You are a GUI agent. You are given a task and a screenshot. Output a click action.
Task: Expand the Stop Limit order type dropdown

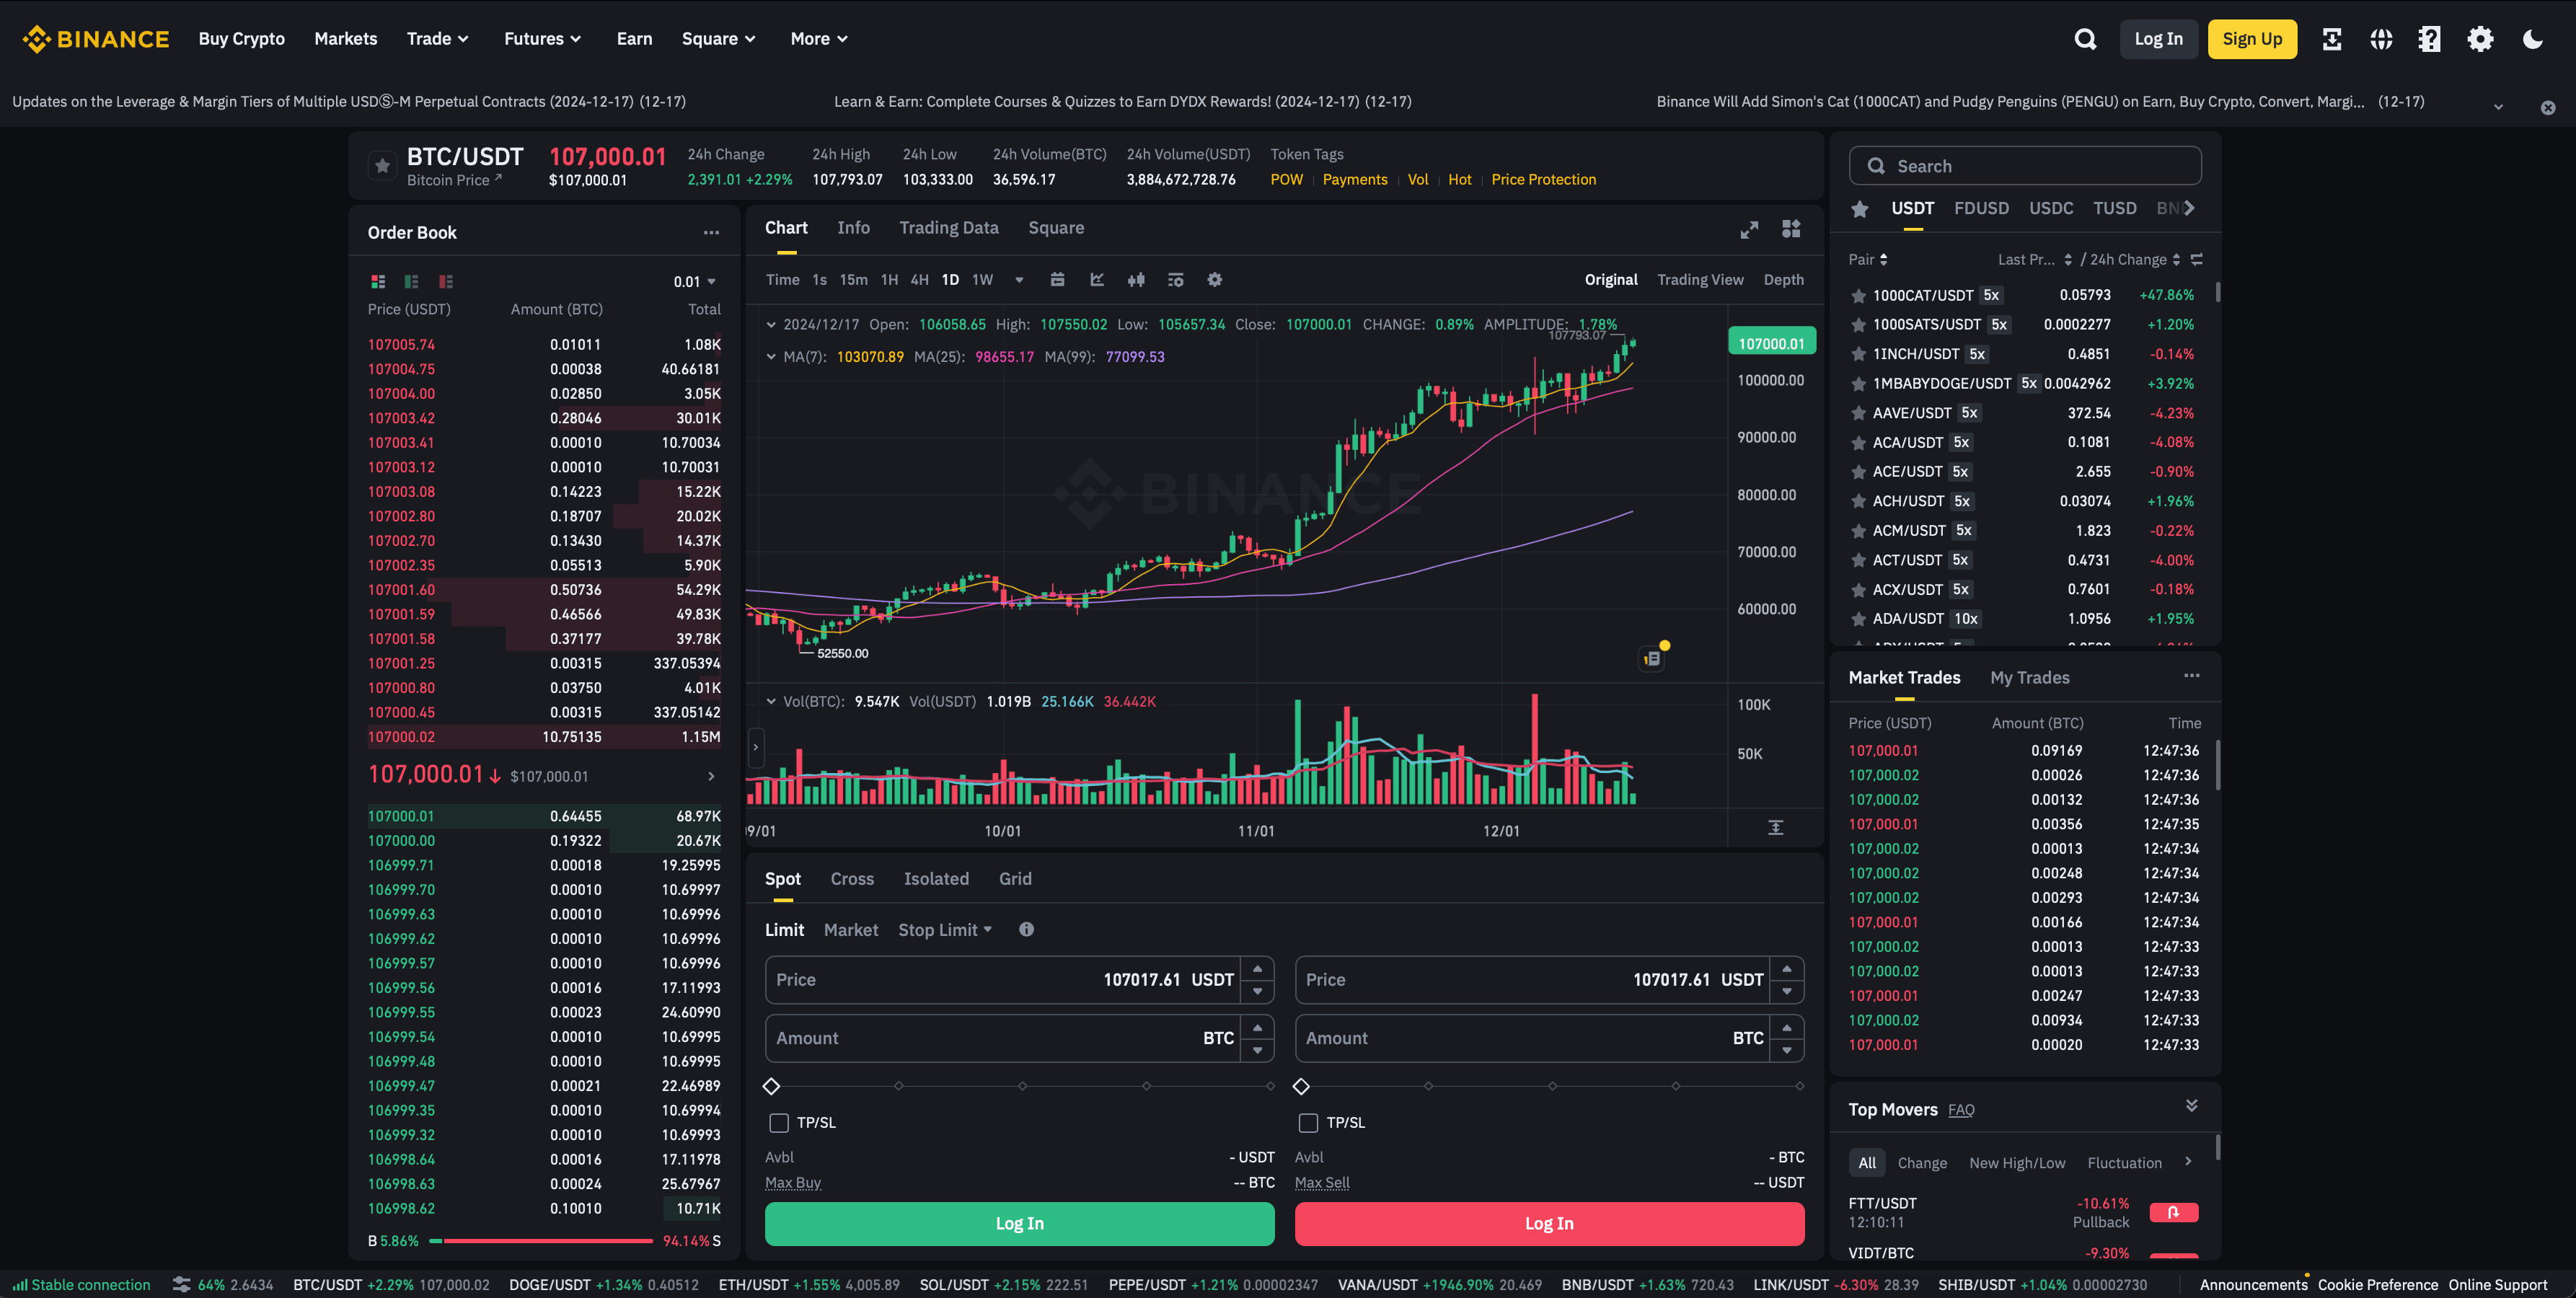[x=944, y=930]
